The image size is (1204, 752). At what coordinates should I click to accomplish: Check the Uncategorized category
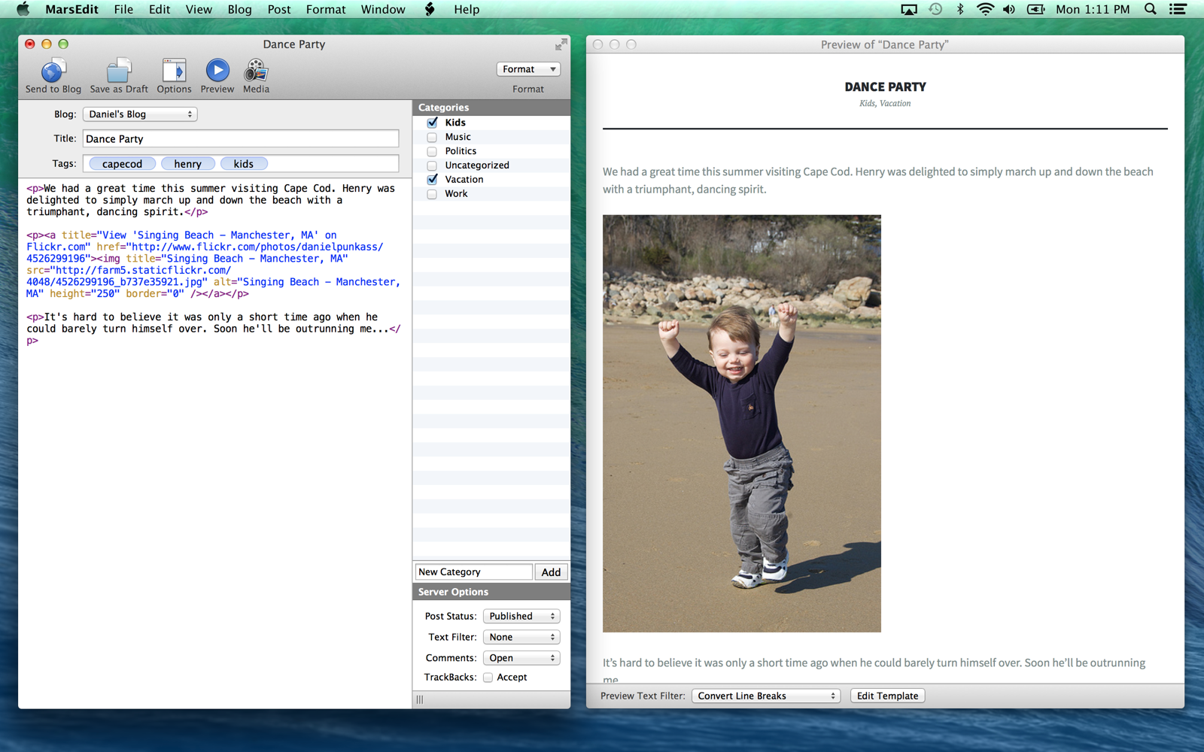[432, 165]
